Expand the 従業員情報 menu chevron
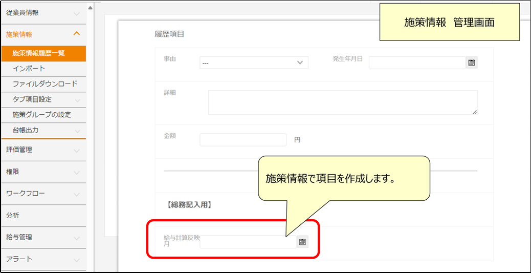This screenshot has height=273, width=531. [77, 14]
